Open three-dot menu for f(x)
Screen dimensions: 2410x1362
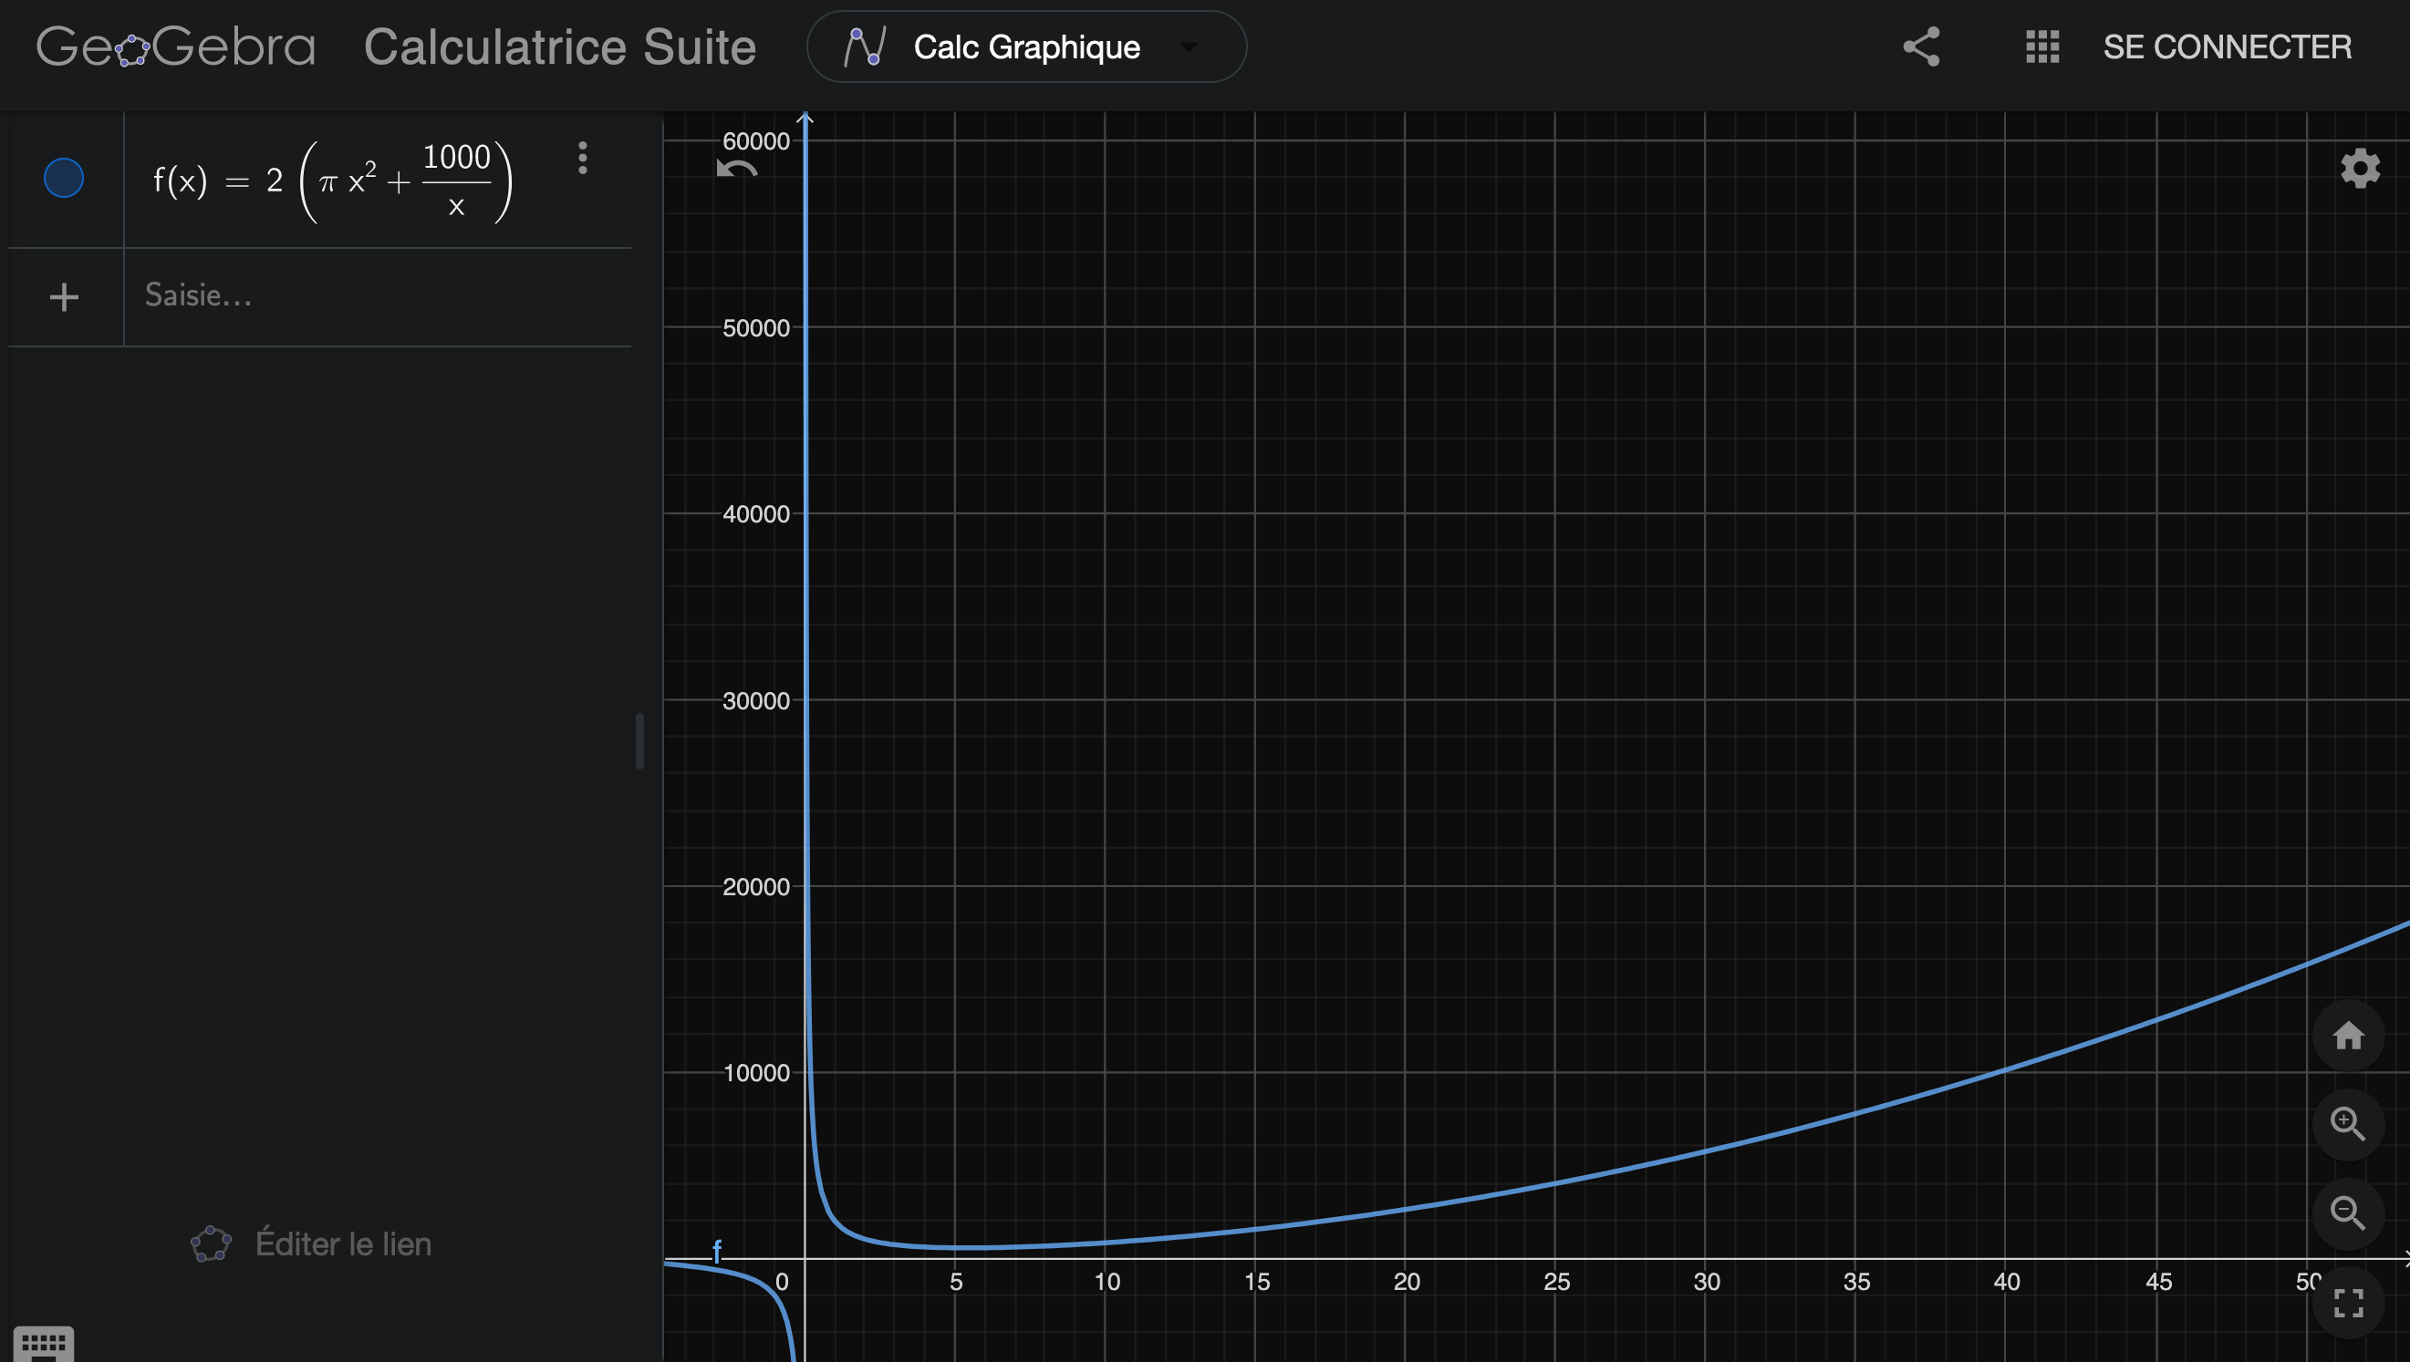pos(582,158)
